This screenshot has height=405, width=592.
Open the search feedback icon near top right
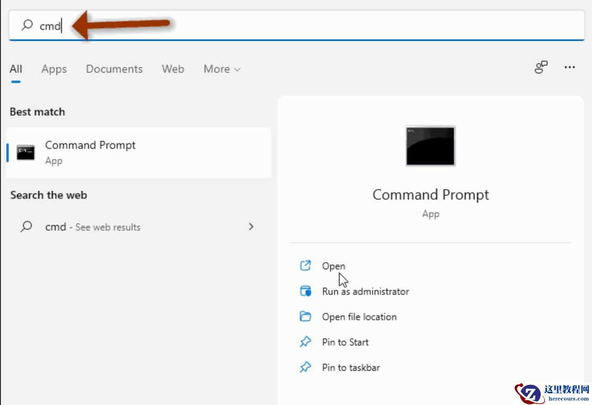click(541, 68)
